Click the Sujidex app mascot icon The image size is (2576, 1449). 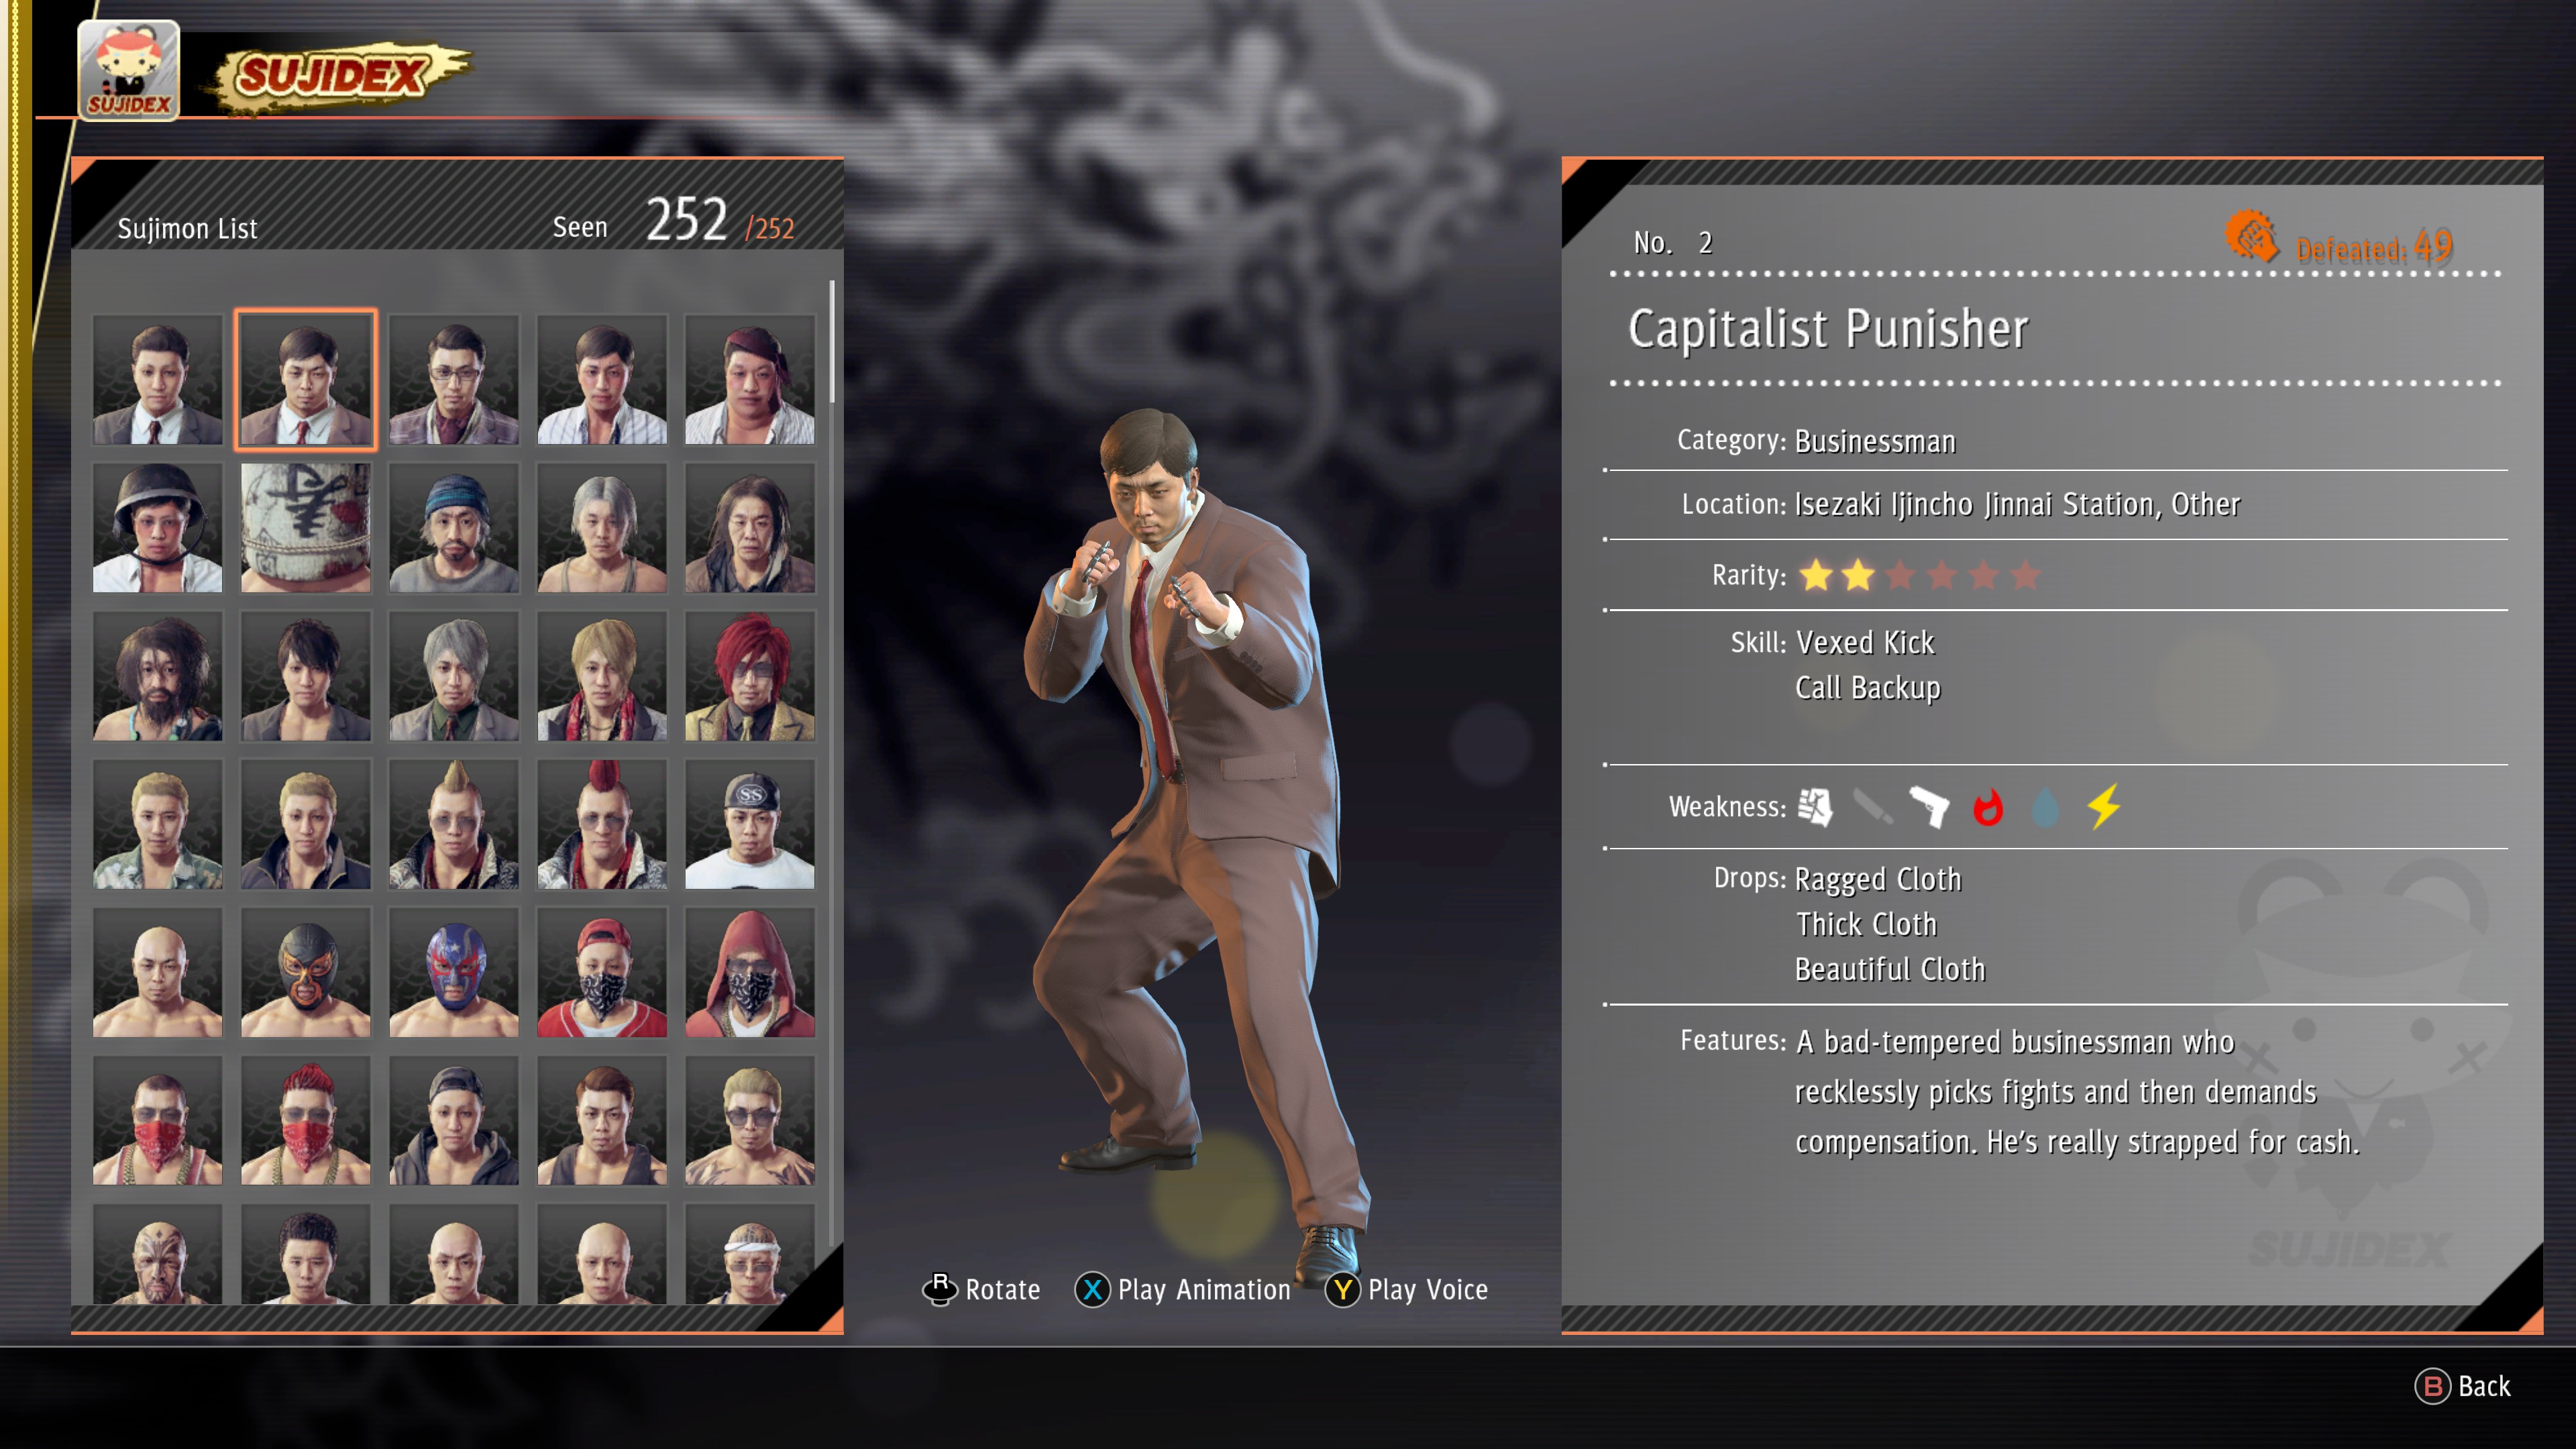[x=128, y=70]
